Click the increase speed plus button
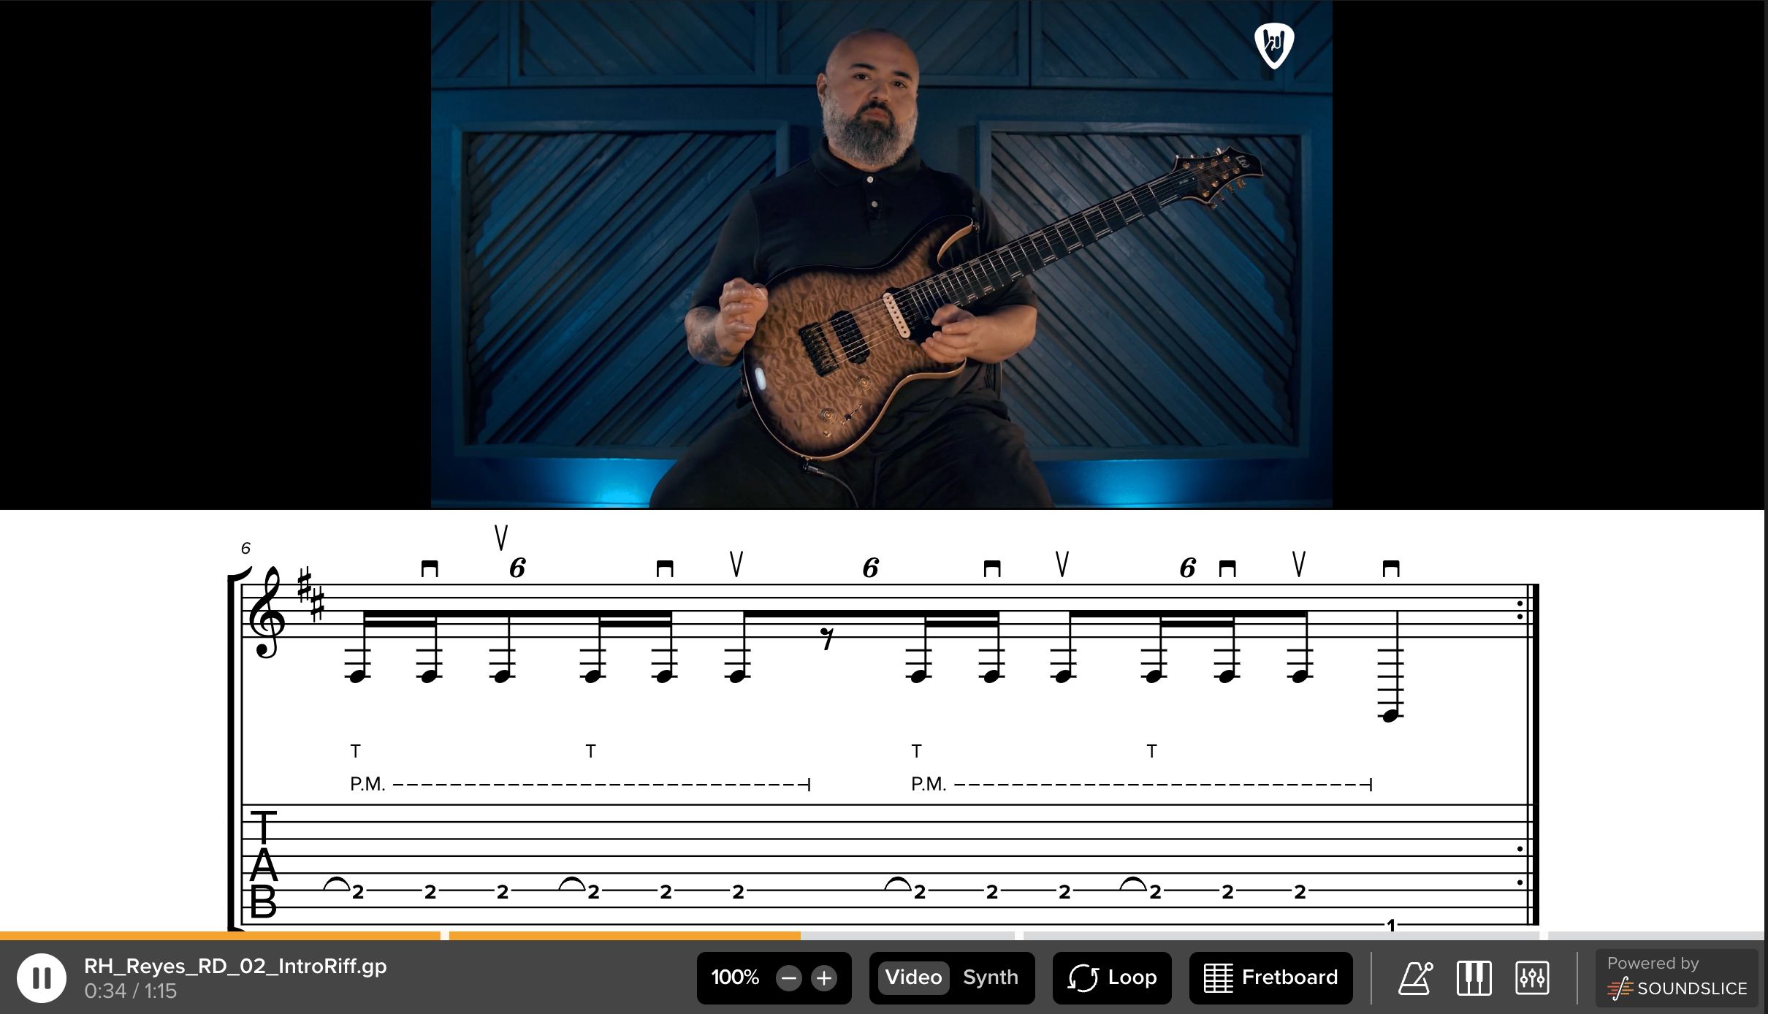This screenshot has width=1768, height=1014. pyautogui.click(x=825, y=977)
